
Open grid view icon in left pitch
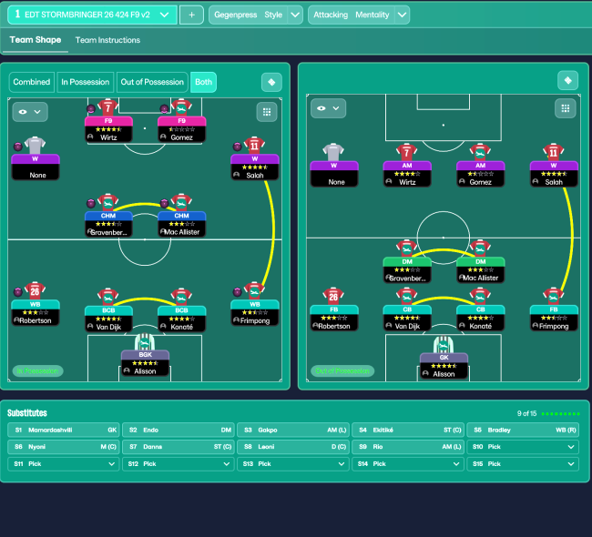click(x=266, y=112)
